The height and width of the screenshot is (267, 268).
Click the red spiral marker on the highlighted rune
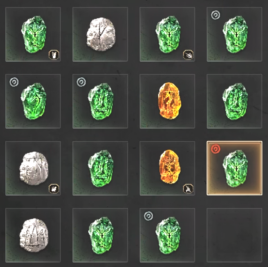215,149
